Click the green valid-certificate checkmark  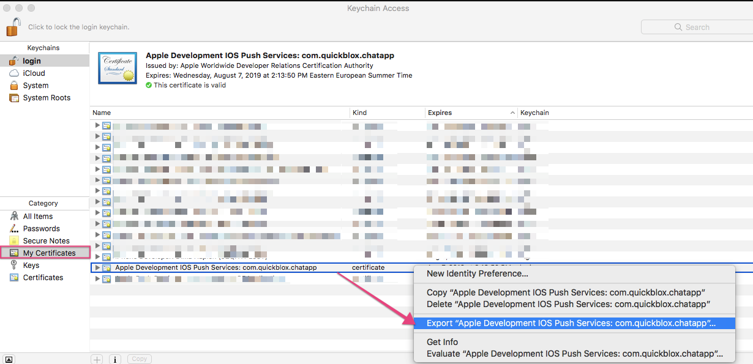coord(149,85)
